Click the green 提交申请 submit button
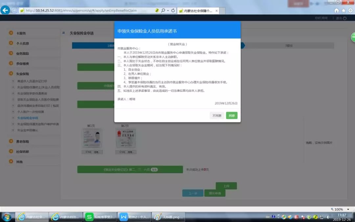 tap(215, 193)
